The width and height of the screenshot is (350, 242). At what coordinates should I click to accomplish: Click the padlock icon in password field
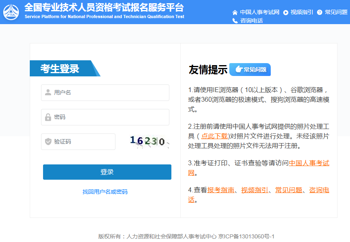[x=48, y=117]
